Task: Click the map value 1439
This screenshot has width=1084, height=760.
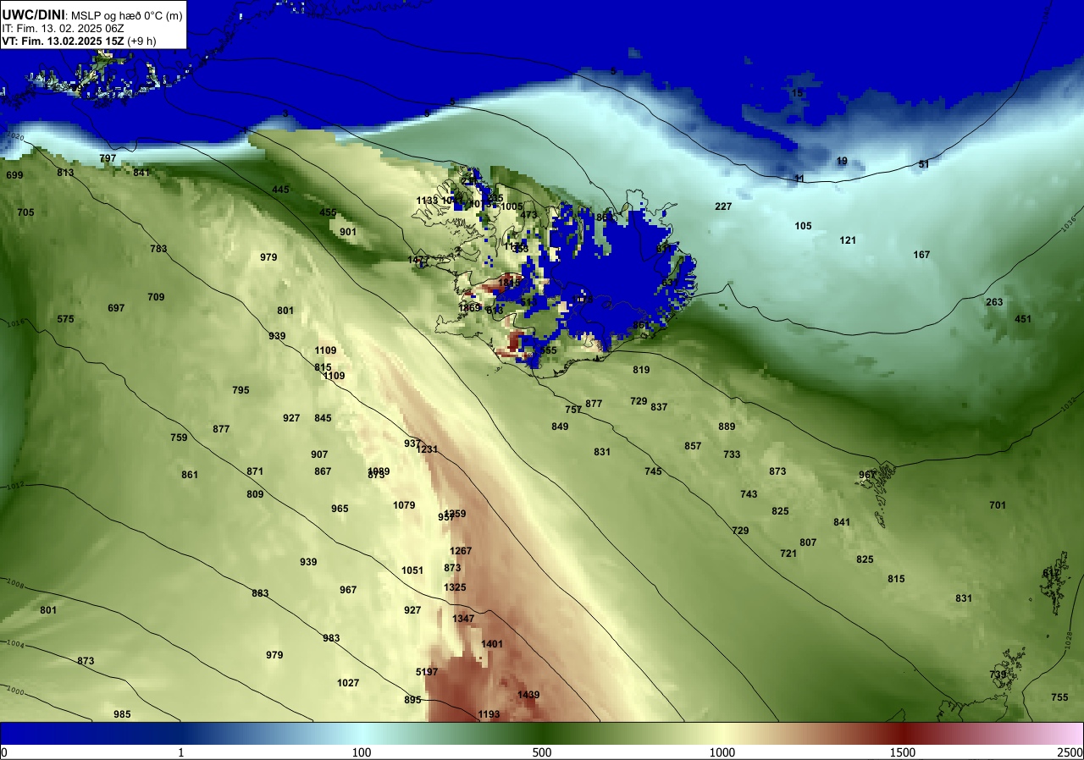Action: (x=528, y=695)
